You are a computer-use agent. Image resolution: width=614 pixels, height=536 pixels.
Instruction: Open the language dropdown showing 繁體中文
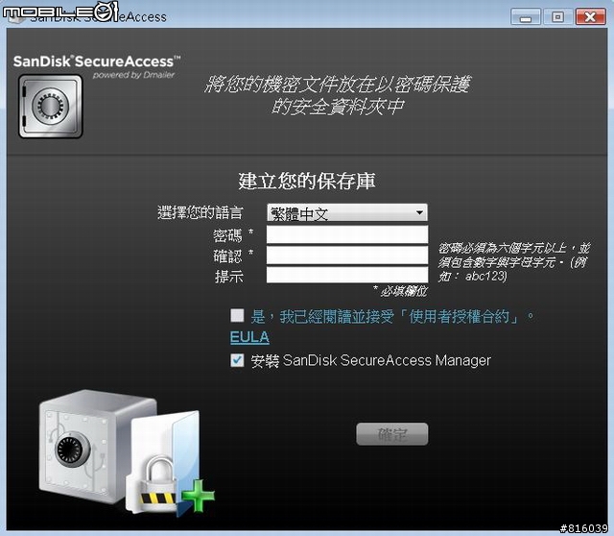pos(347,213)
